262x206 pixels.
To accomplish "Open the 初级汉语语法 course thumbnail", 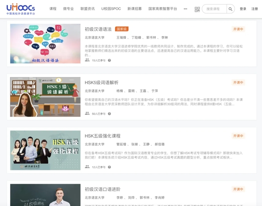I will (x=45, y=44).
